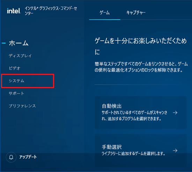This screenshot has height=172, width=192.
Task: Open サポート section in sidebar
Action: pos(16,93)
